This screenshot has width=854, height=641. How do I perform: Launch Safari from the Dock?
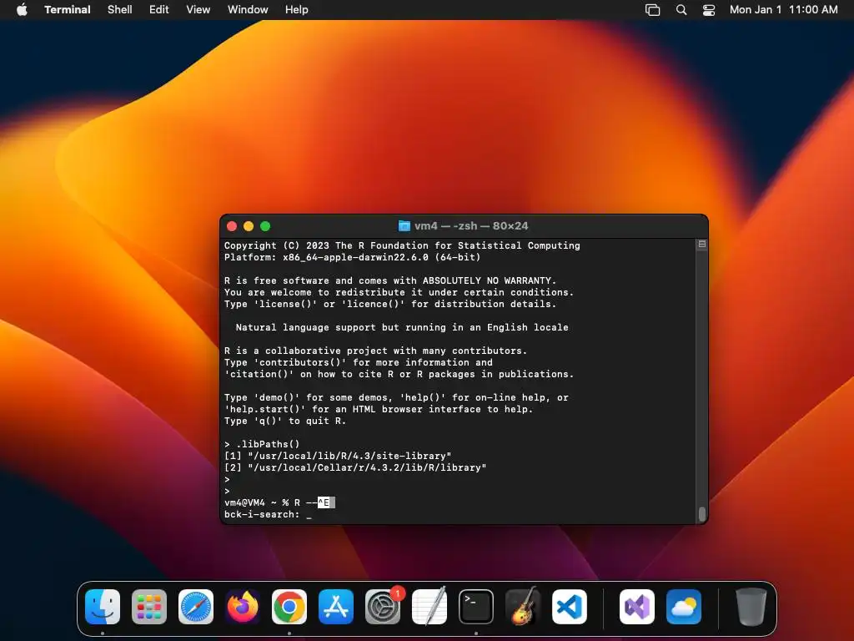(196, 607)
